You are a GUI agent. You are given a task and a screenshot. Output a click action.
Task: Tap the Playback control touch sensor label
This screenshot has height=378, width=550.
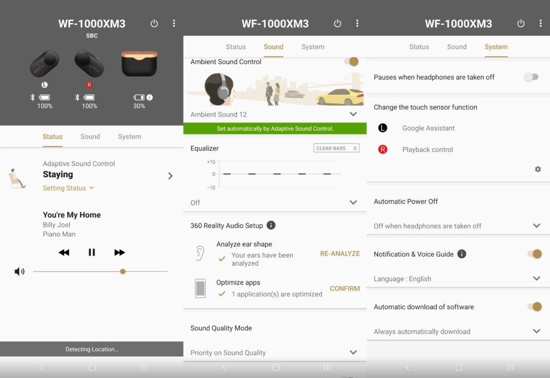(x=428, y=150)
